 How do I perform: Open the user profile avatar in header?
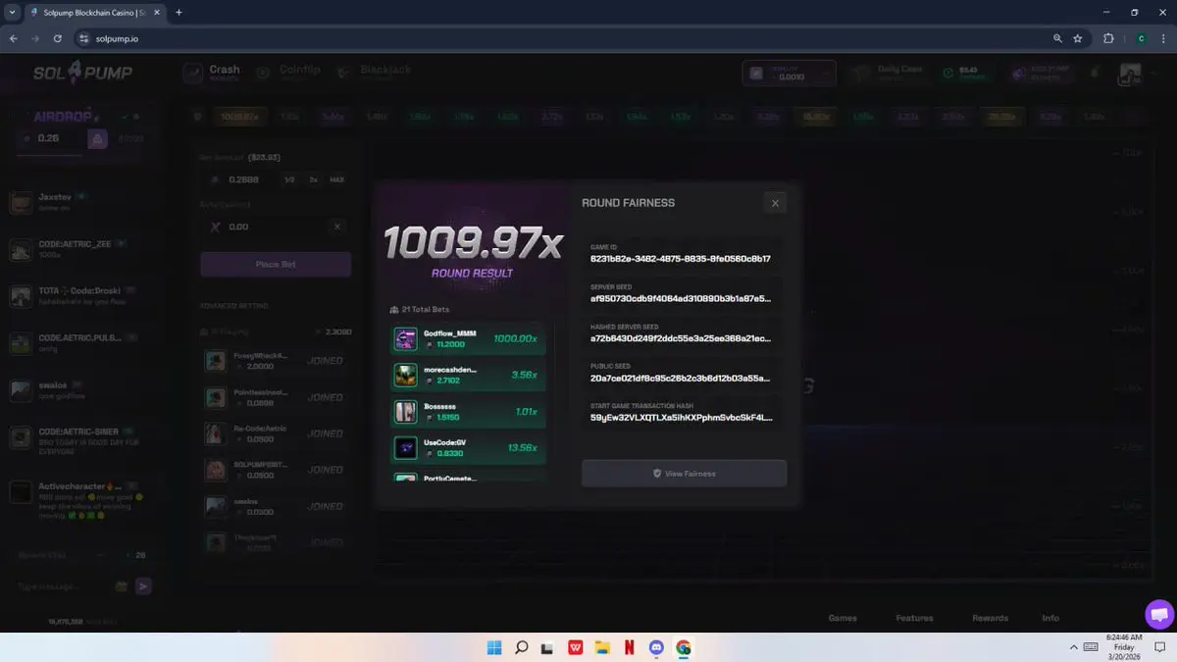(x=1130, y=75)
